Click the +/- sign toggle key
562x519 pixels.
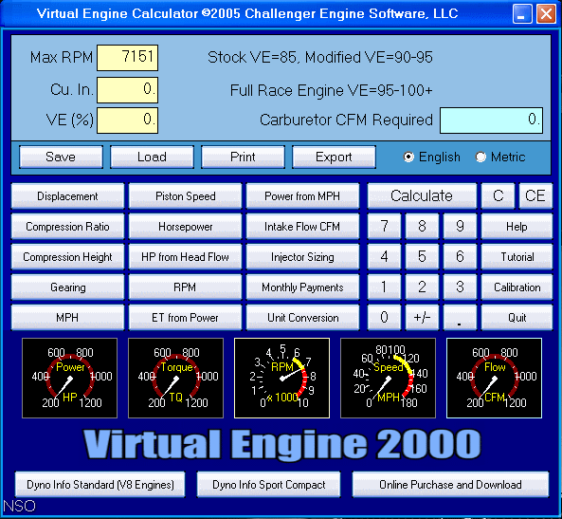click(x=422, y=317)
